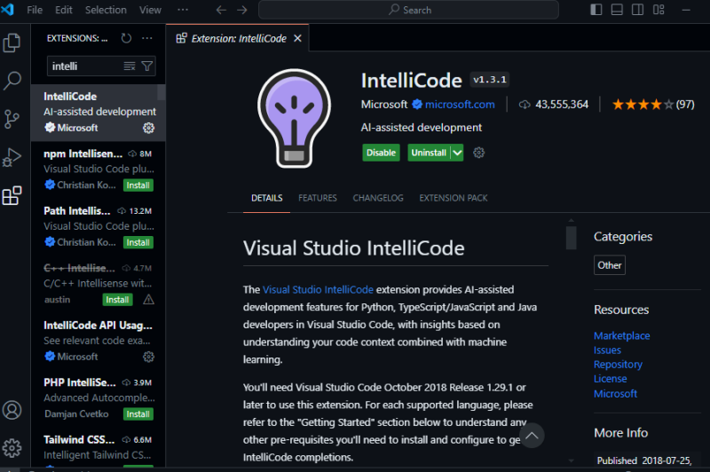This screenshot has height=472, width=710.
Task: Expand the hidden menu bar items ellipsis
Action: 183,10
